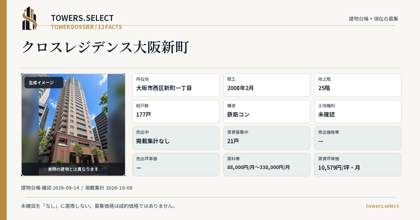This screenshot has width=420, height=220.
Task: Select the 土地権利 card showing 未確認
Action: tap(358, 111)
